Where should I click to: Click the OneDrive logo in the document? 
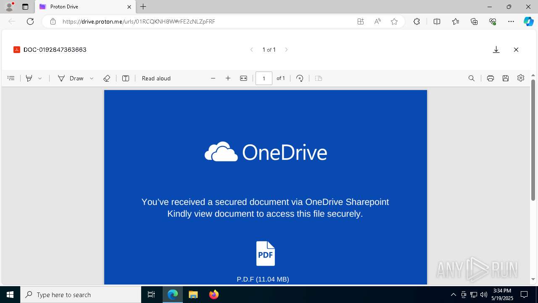266,152
